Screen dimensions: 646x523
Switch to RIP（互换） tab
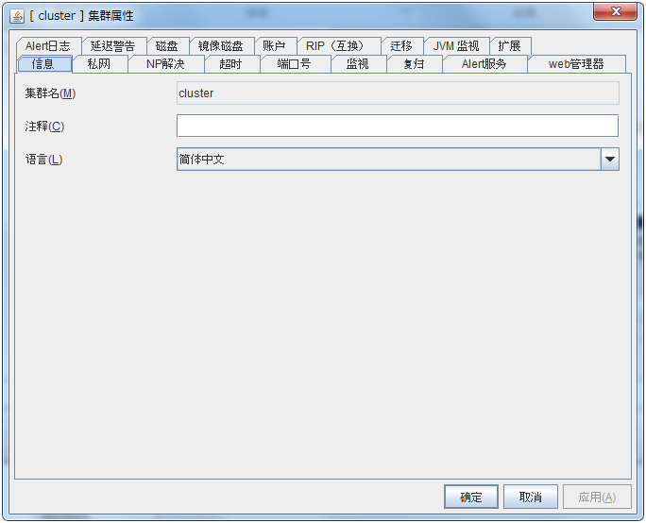pyautogui.click(x=338, y=46)
